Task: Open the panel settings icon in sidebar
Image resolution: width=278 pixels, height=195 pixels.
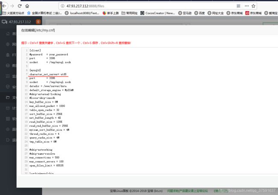Action: [x=8, y=129]
